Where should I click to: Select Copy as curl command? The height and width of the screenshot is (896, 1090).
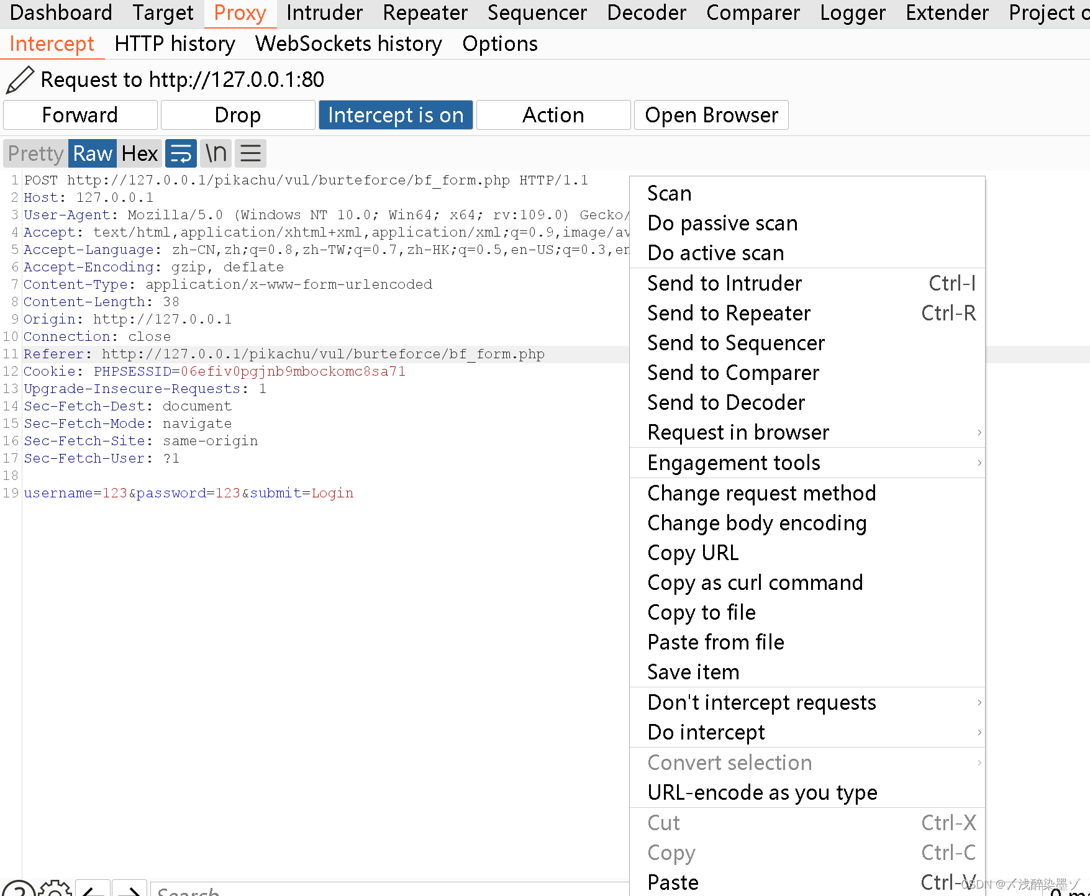[x=807, y=582]
